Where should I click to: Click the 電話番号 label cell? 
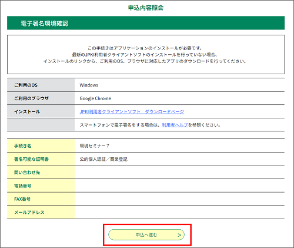tap(41, 186)
